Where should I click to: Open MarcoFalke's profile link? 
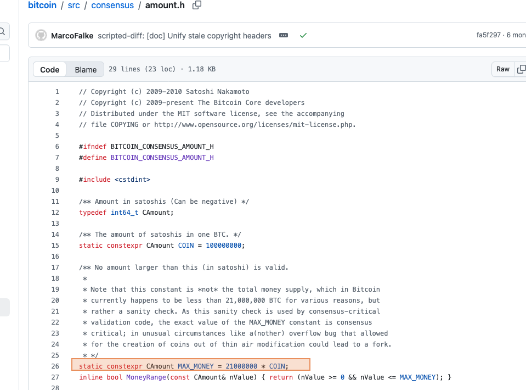[72, 36]
